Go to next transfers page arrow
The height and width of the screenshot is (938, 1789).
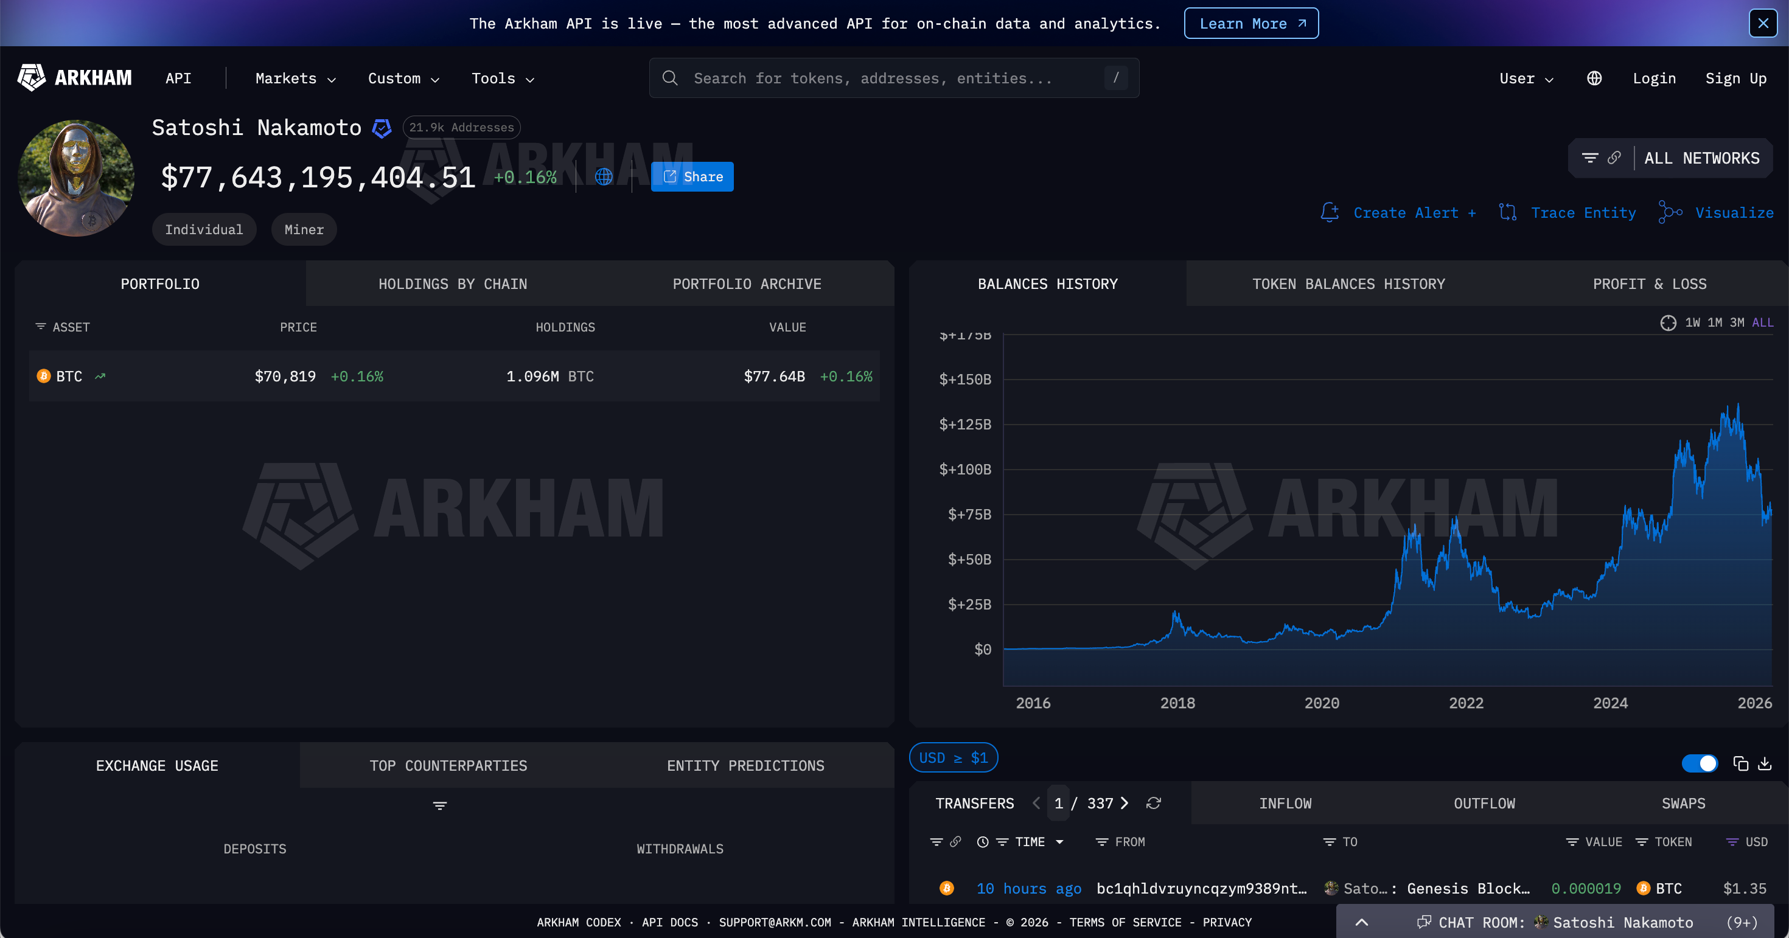coord(1125,804)
